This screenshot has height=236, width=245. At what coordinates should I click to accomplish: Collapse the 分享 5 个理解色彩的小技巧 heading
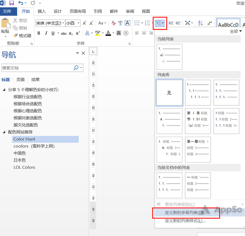pyautogui.click(x=4, y=90)
